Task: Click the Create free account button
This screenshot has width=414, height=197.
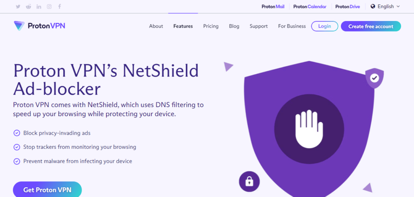Action: click(x=371, y=26)
